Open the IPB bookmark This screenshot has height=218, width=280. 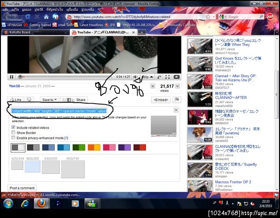pos(110,25)
